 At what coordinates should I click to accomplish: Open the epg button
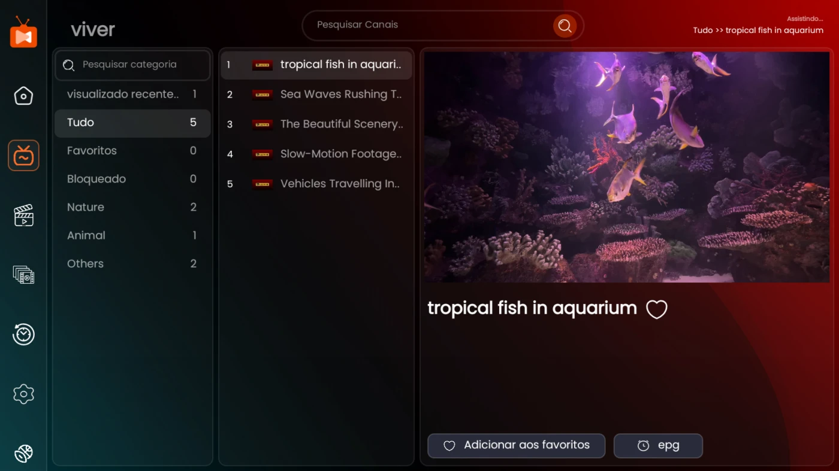[658, 446]
